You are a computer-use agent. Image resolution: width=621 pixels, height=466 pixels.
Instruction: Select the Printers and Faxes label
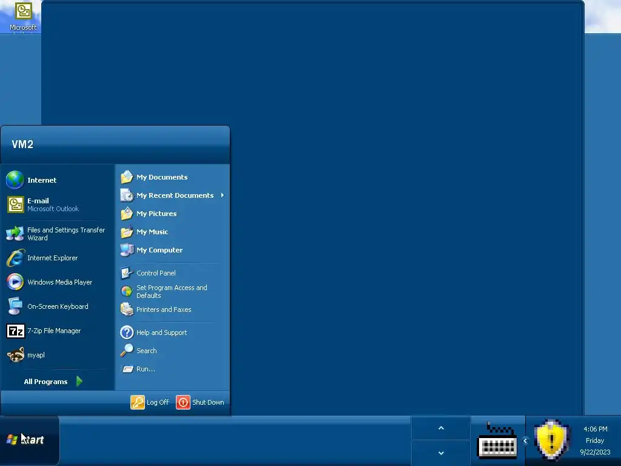[164, 309]
